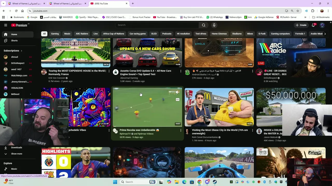332x186 pixels.
Task: Open Erik Van Conover channel avatar
Action: click(x=44, y=72)
